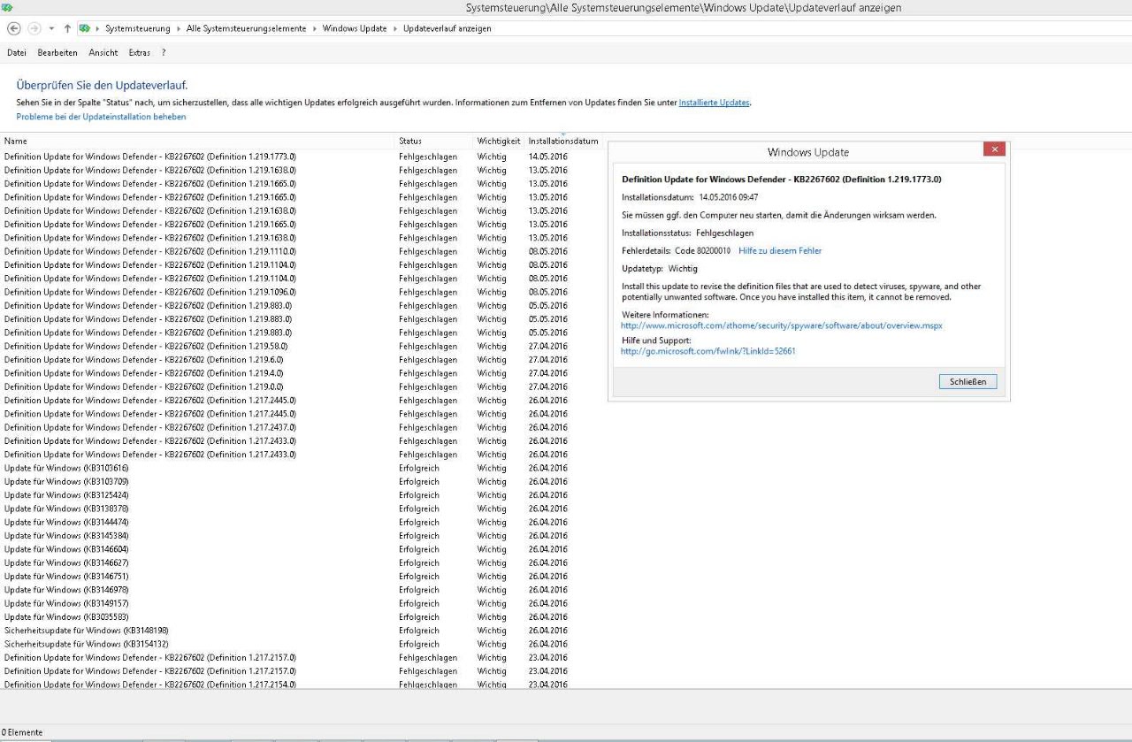Open the Installierte Updates link
The width and height of the screenshot is (1132, 742).
click(x=715, y=103)
